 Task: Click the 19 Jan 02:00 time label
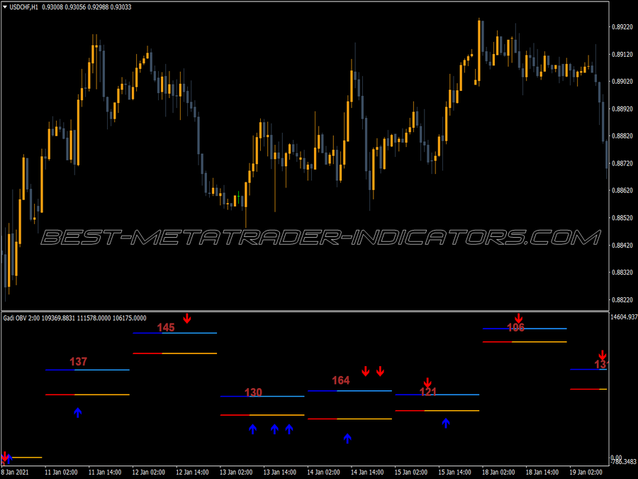(x=586, y=472)
